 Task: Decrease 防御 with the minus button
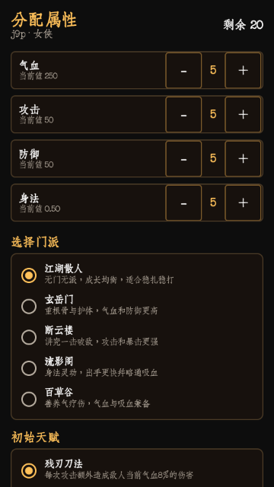[x=183, y=159]
